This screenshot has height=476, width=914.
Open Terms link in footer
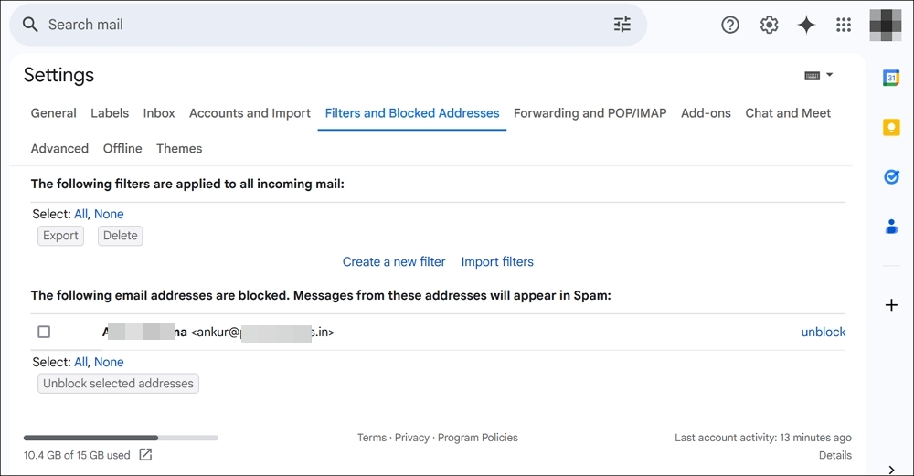pyautogui.click(x=372, y=438)
